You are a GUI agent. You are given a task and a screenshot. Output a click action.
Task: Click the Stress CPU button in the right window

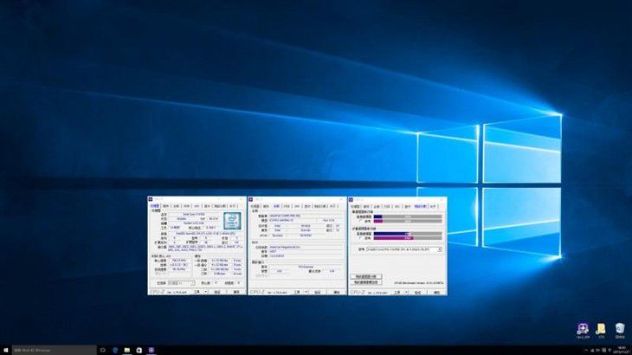(366, 282)
